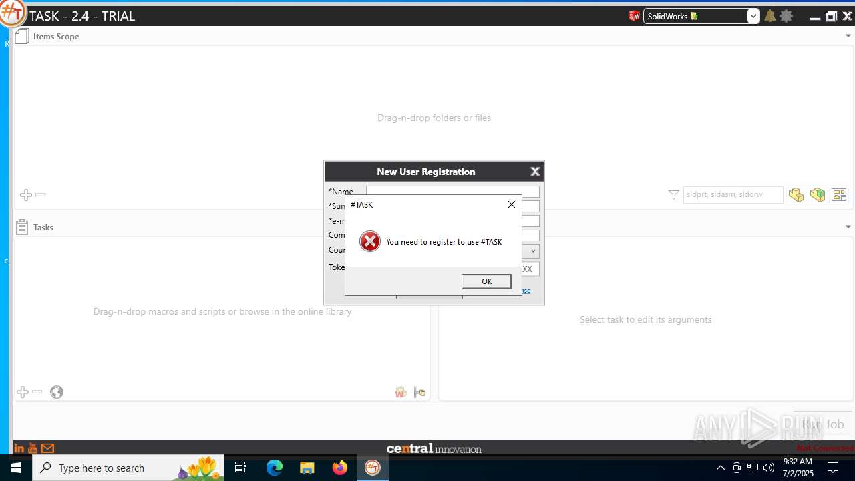Click the minus icon in Items Scope

point(41,195)
